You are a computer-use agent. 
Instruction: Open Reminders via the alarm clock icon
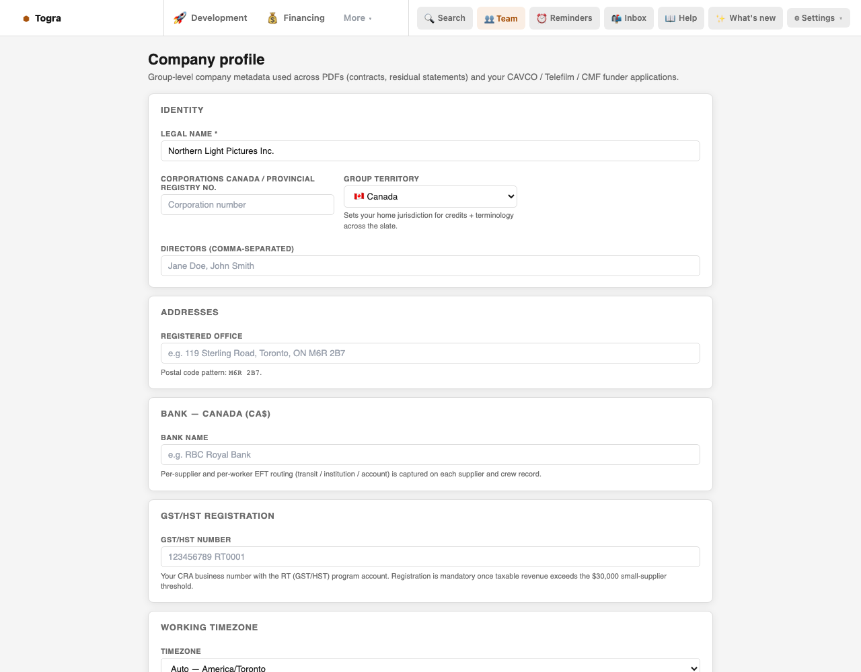tap(541, 18)
